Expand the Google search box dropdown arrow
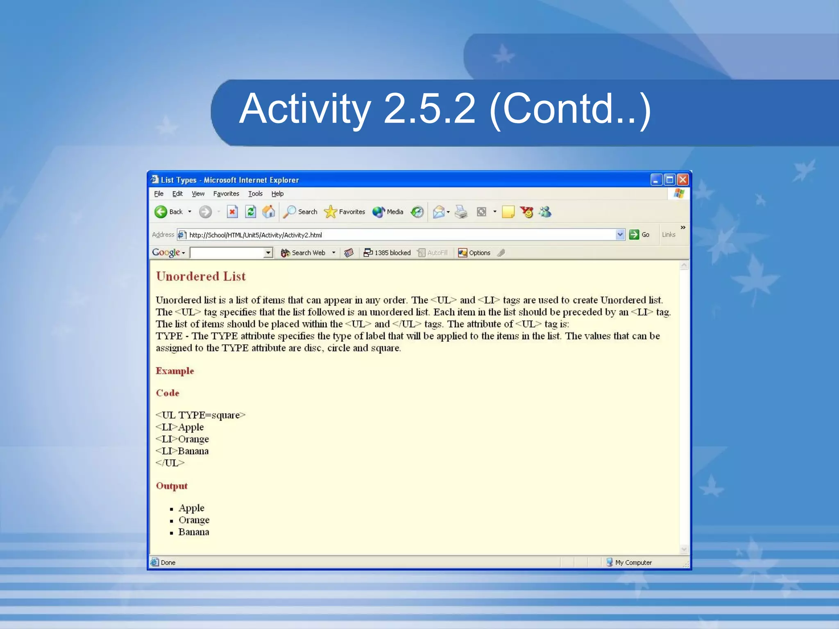The height and width of the screenshot is (629, 839). 268,253
